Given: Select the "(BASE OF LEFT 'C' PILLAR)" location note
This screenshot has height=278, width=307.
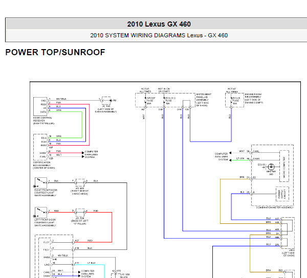Looking at the screenshot, I should click(x=80, y=222).
